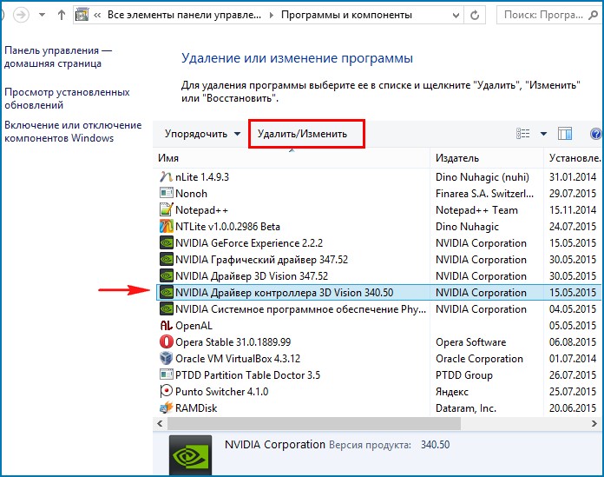Viewport: 604px width, 477px height.
Task: Click the OpenAL program icon
Action: pos(166,326)
